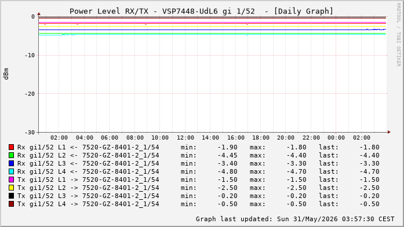Click the dBm y-axis label

(6, 74)
